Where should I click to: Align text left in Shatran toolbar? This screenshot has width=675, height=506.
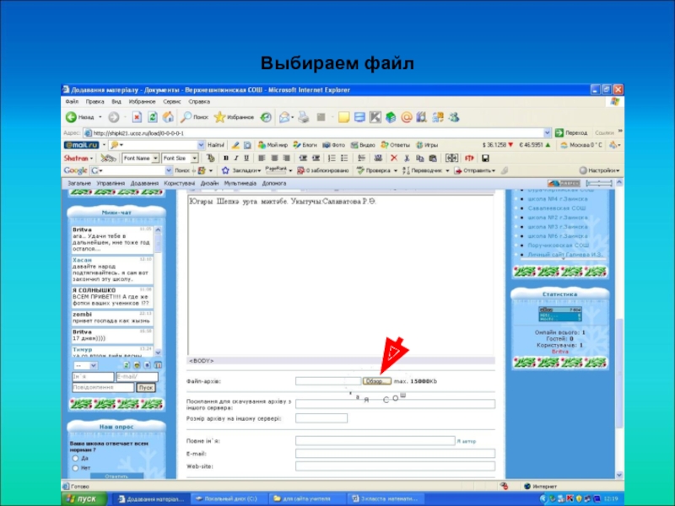[x=262, y=159]
